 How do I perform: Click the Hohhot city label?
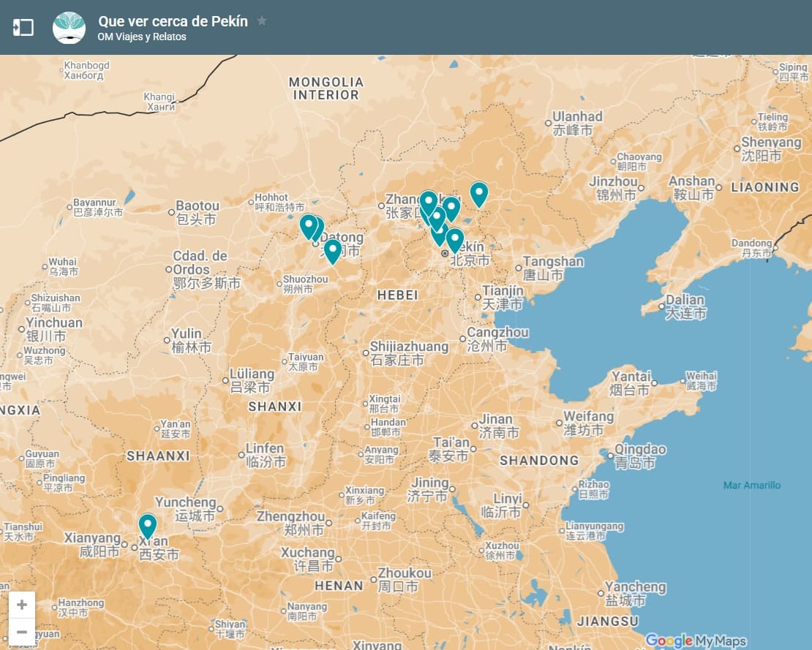[x=279, y=203]
